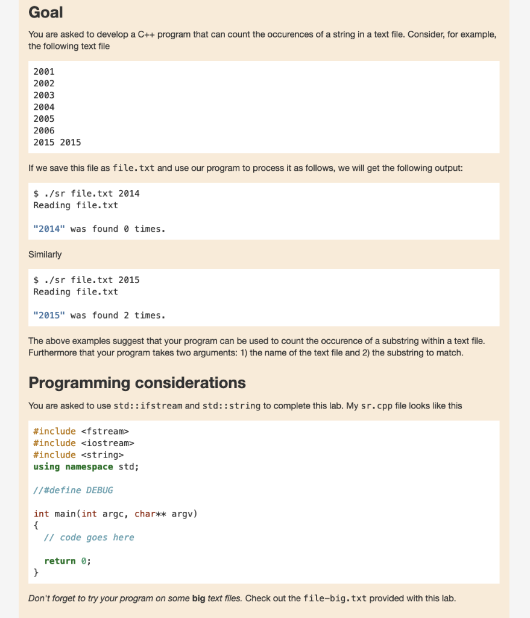The image size is (530, 618).
Task: Click the "#include <iostream>" line
Action: click(84, 444)
